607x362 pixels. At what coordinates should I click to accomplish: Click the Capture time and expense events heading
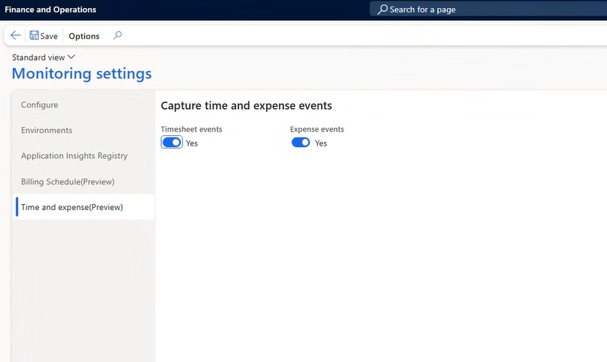pyautogui.click(x=246, y=106)
